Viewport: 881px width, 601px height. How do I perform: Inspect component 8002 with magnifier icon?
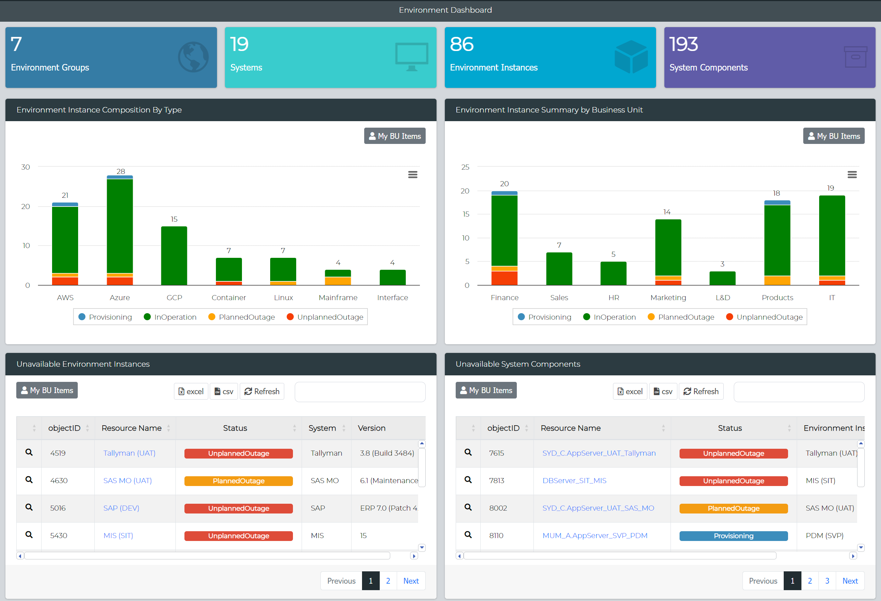point(468,507)
